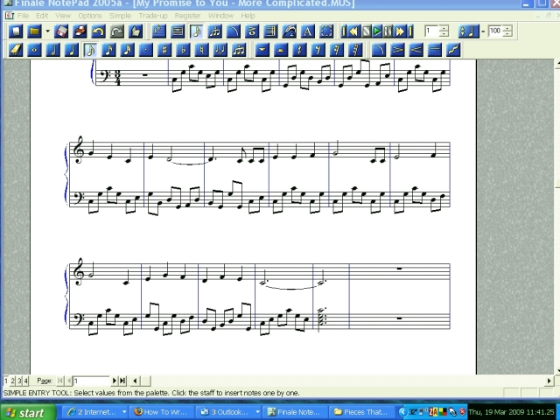Click the Save floppy disk icon
This screenshot has width=560, height=420.
point(60,31)
